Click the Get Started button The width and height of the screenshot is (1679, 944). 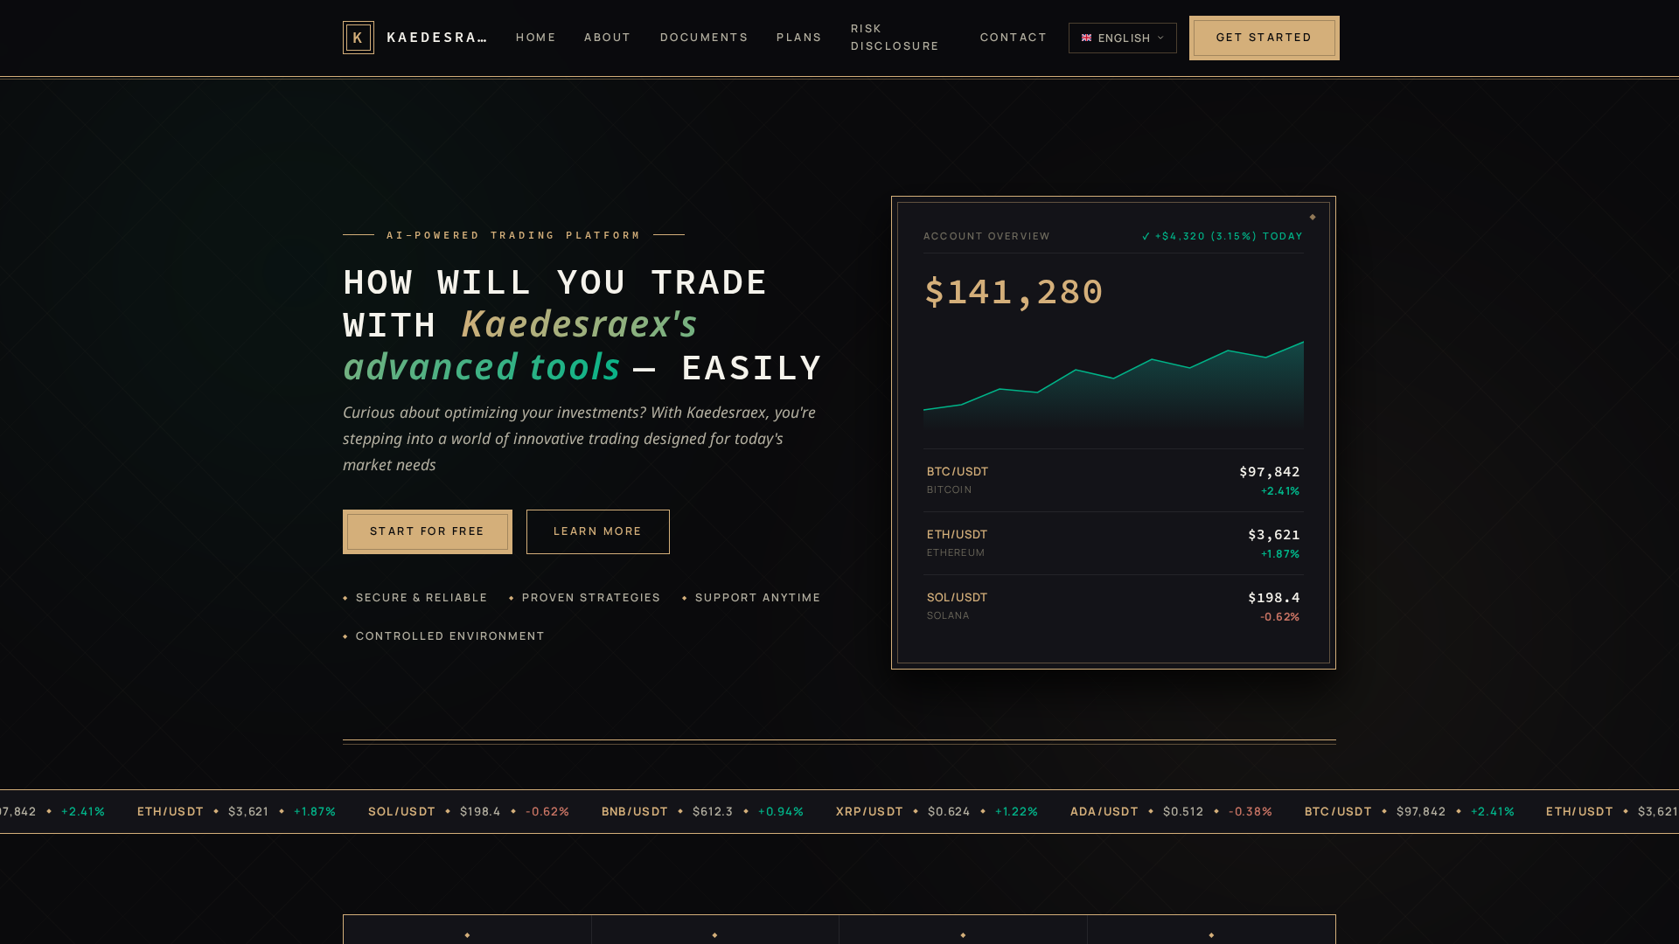point(1264,38)
